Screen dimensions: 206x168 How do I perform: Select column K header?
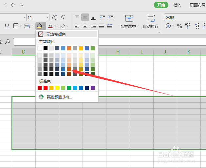pyautogui.click(x=189, y=52)
